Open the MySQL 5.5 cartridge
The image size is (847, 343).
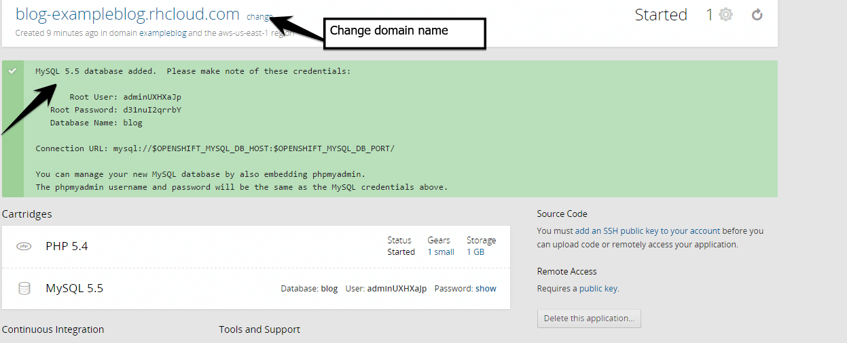74,289
